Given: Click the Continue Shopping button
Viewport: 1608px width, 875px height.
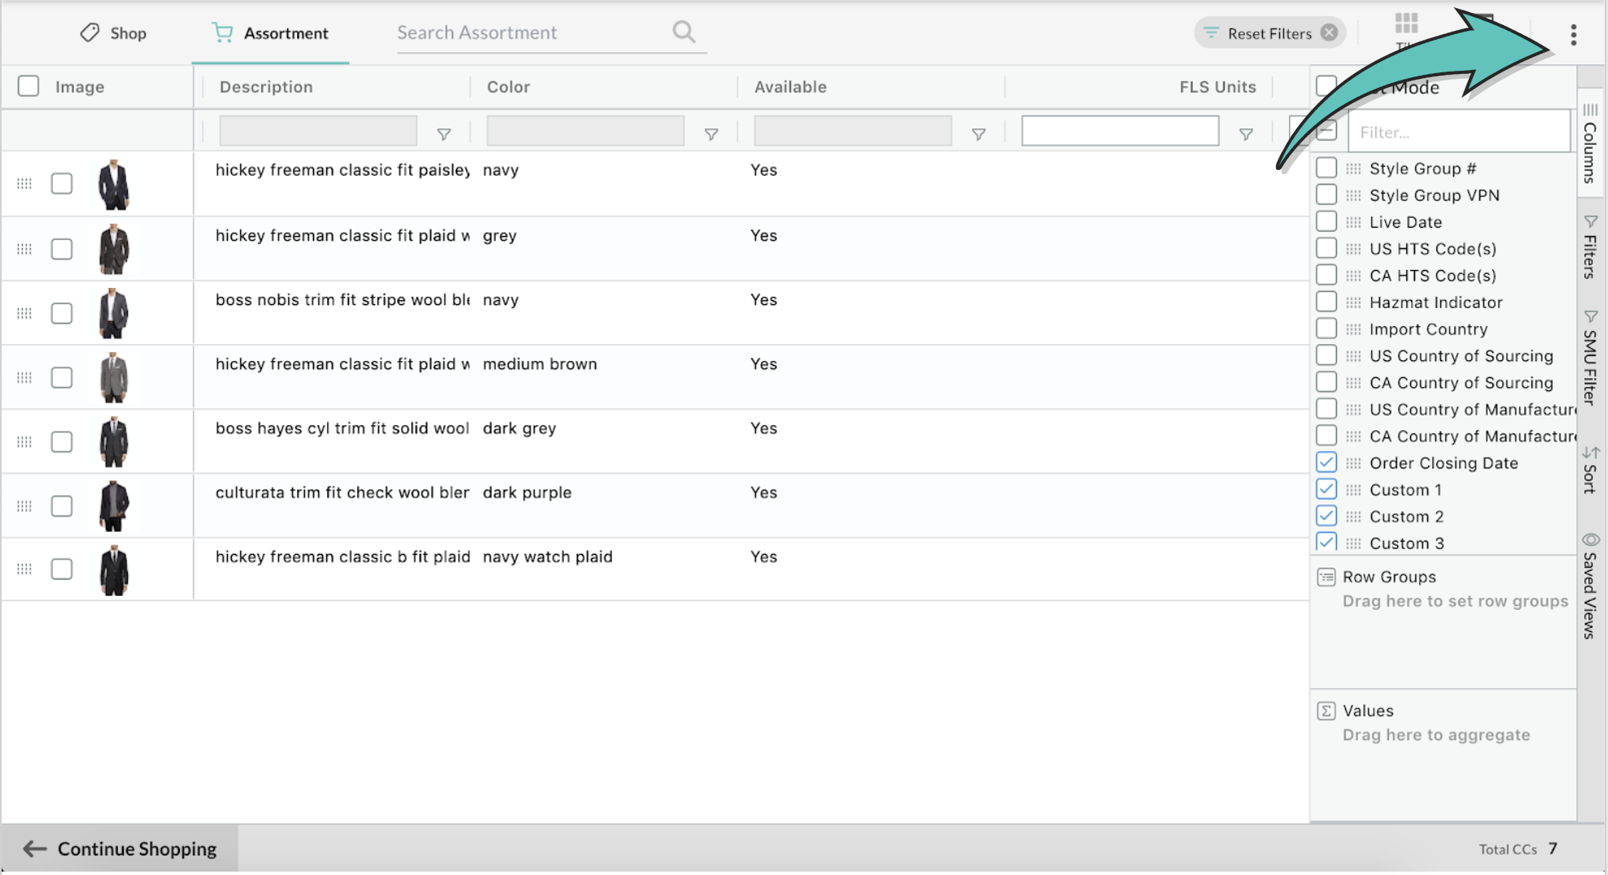Looking at the screenshot, I should pyautogui.click(x=120, y=849).
